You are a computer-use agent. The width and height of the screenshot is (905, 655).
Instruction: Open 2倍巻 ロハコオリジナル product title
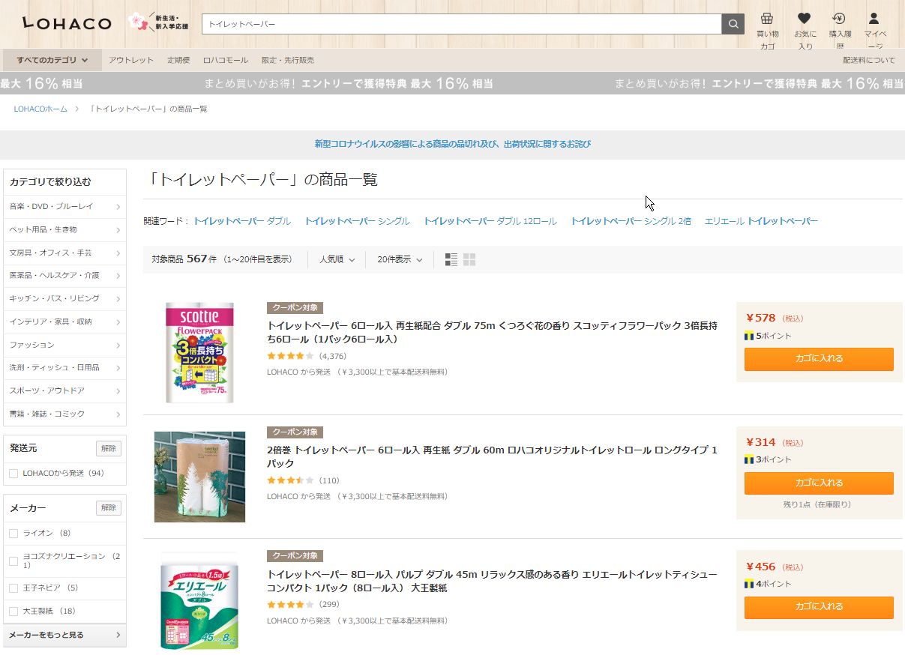(x=492, y=456)
